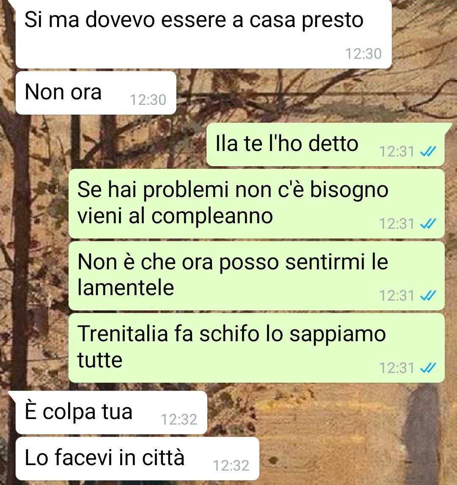The image size is (457, 485).
Task: Tap the blue double check on "vieni al compleanno" message
Action: coord(428,223)
